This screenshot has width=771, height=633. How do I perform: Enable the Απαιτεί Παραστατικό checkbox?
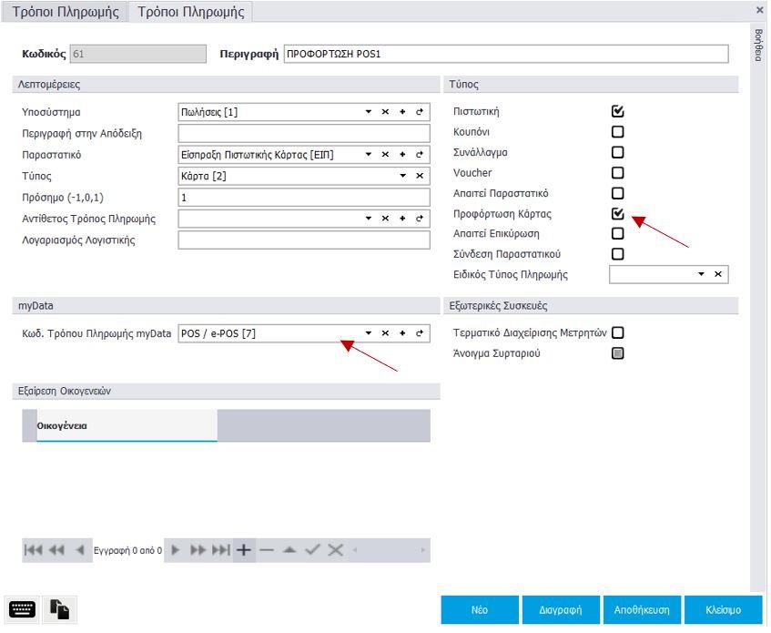tap(618, 194)
